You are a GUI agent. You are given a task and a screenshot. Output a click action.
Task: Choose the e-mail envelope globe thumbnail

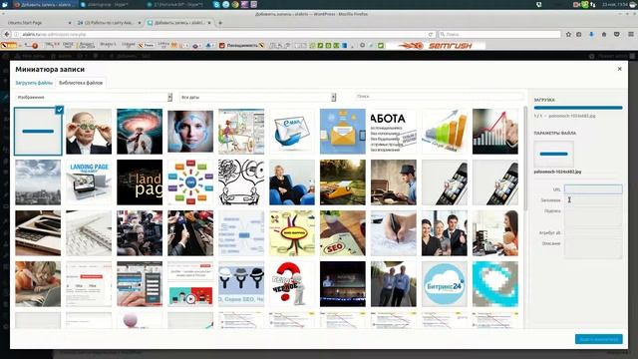coord(292,132)
